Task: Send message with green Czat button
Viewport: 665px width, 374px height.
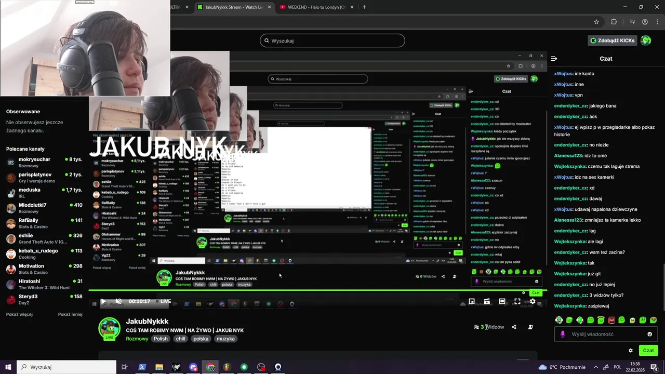Action: click(x=648, y=351)
